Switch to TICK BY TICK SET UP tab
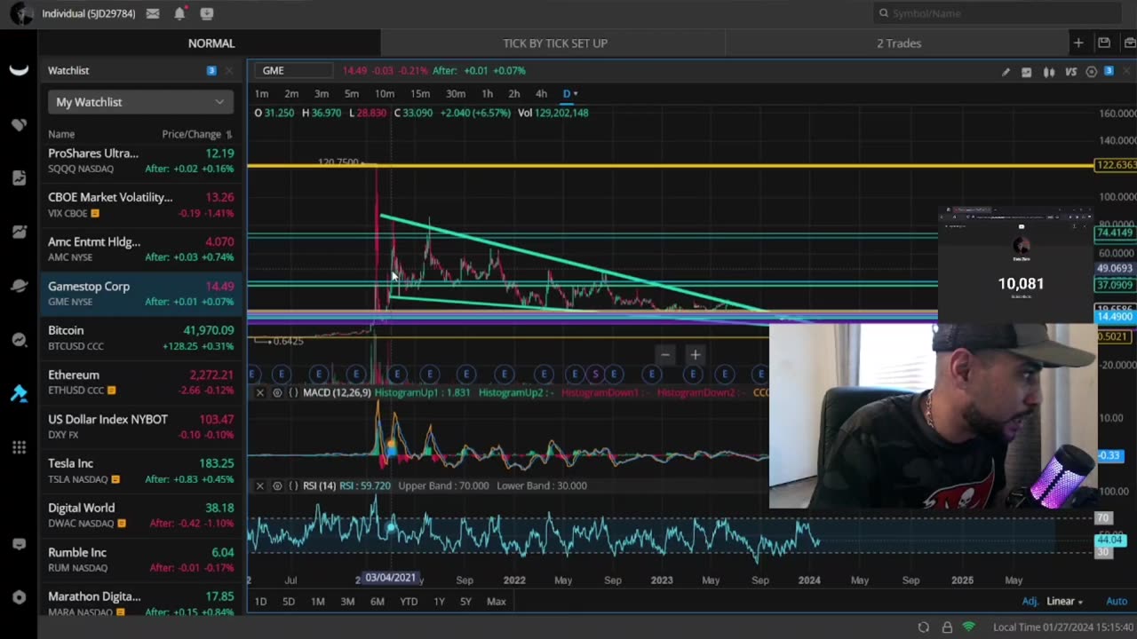Image resolution: width=1137 pixels, height=639 pixels. click(x=555, y=43)
